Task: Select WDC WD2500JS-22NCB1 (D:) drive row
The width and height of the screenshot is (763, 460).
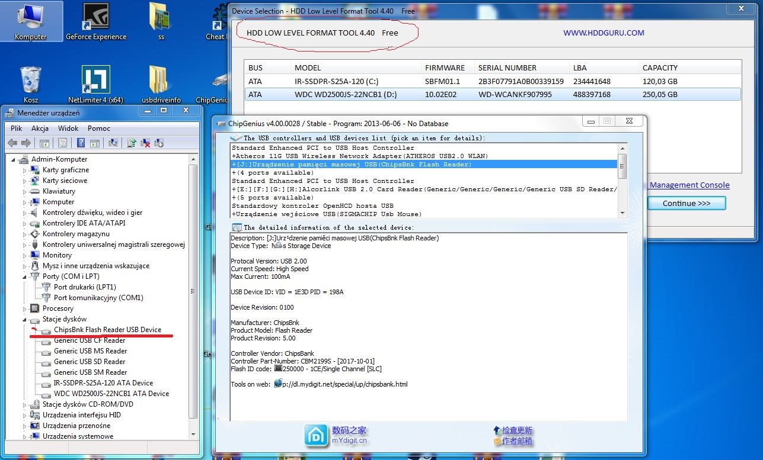Action: pos(493,94)
